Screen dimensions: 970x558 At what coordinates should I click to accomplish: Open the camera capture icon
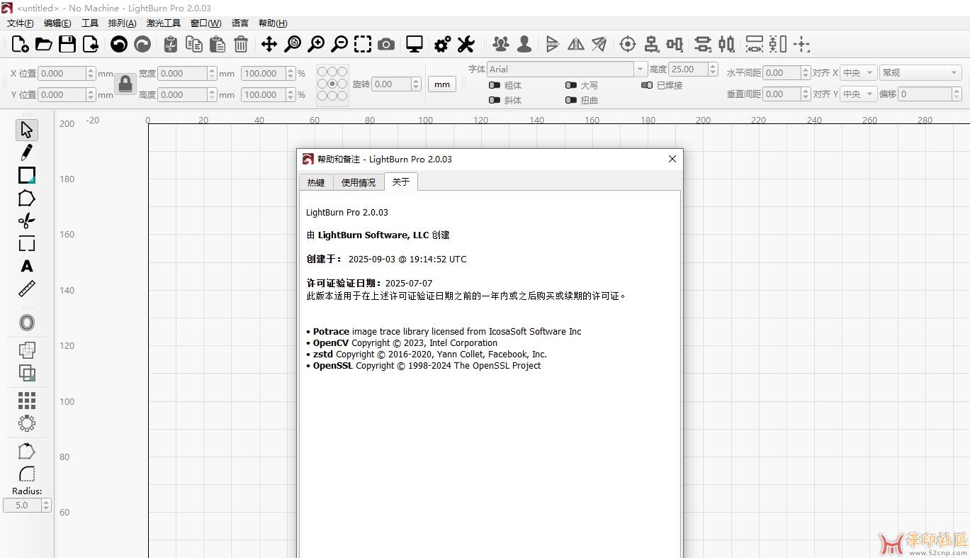[386, 45]
